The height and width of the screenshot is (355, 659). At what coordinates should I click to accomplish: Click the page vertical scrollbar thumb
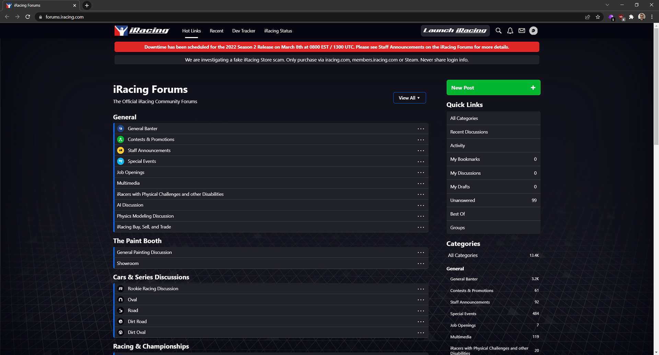coord(656,86)
